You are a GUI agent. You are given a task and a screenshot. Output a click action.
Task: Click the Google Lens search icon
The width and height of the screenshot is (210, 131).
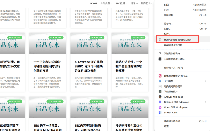pos(160,40)
